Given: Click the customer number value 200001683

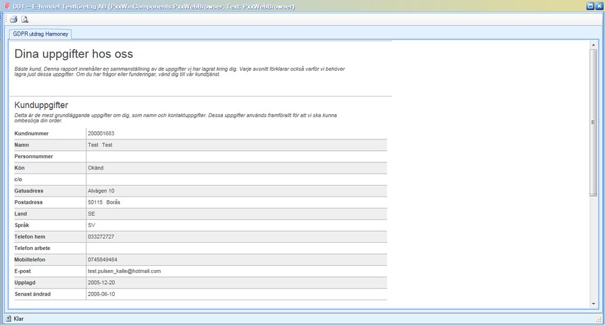Looking at the screenshot, I should 101,134.
